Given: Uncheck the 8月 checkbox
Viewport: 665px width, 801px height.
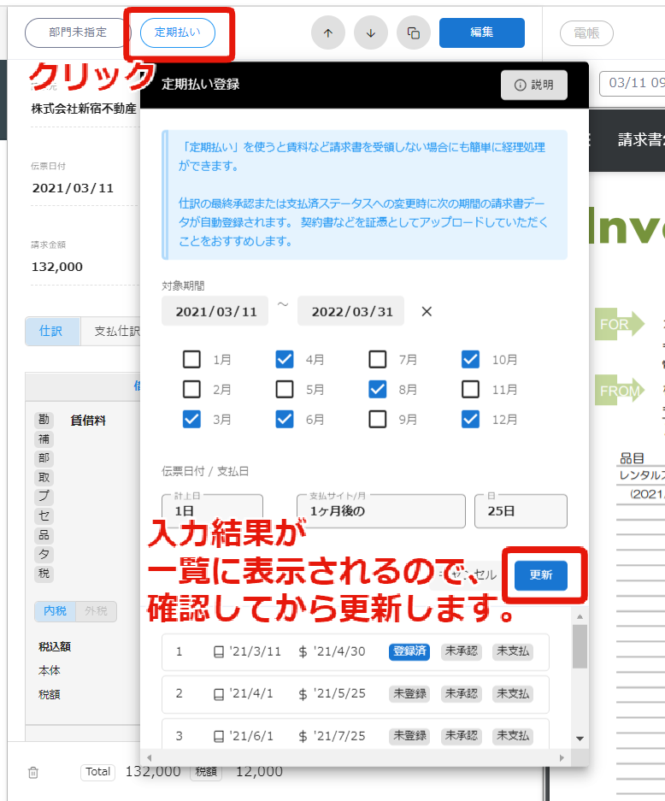Looking at the screenshot, I should click(378, 389).
